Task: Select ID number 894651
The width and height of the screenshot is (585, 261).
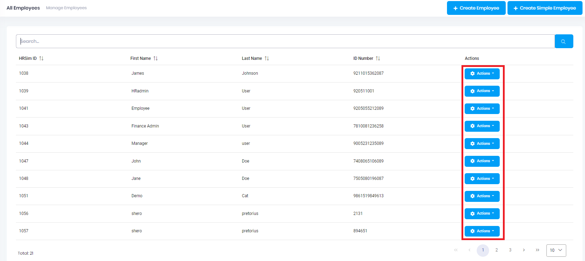Action: click(360, 231)
